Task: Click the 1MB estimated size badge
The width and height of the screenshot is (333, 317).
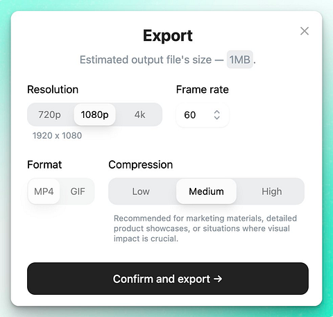Action: (x=239, y=60)
